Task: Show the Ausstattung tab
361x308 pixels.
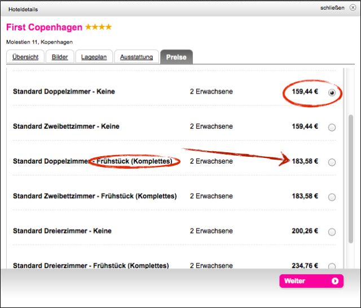Action: 137,57
